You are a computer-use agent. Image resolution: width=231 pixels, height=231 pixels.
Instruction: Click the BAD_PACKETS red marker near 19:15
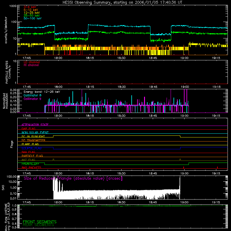[217, 167]
